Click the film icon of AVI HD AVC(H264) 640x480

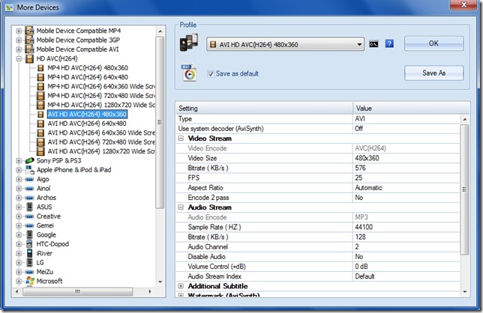pyautogui.click(x=40, y=124)
